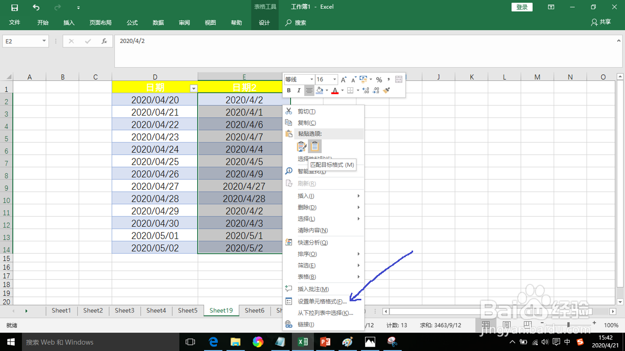Open the Customize Quick Access Toolbar arrow
625x351 pixels.
[79, 8]
